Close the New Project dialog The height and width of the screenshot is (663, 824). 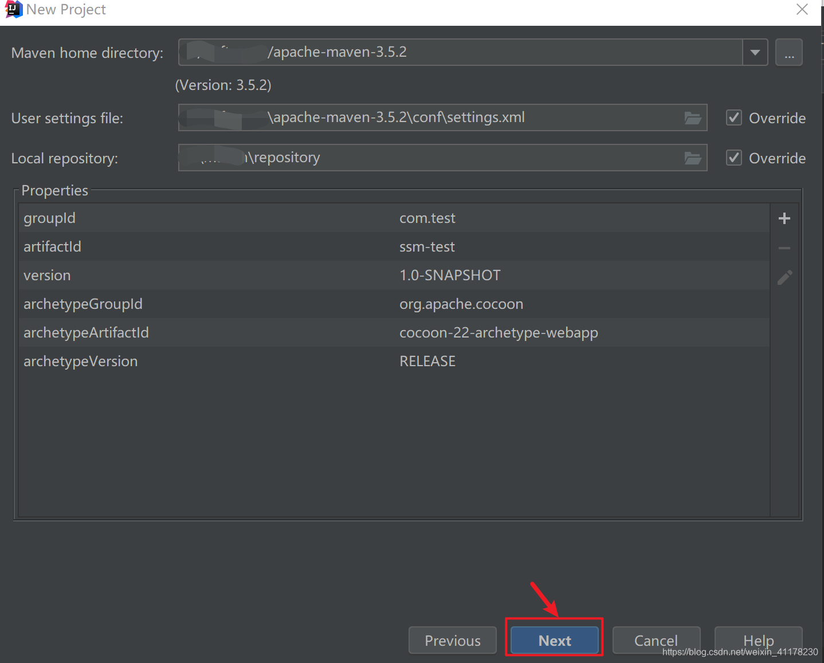click(x=802, y=9)
